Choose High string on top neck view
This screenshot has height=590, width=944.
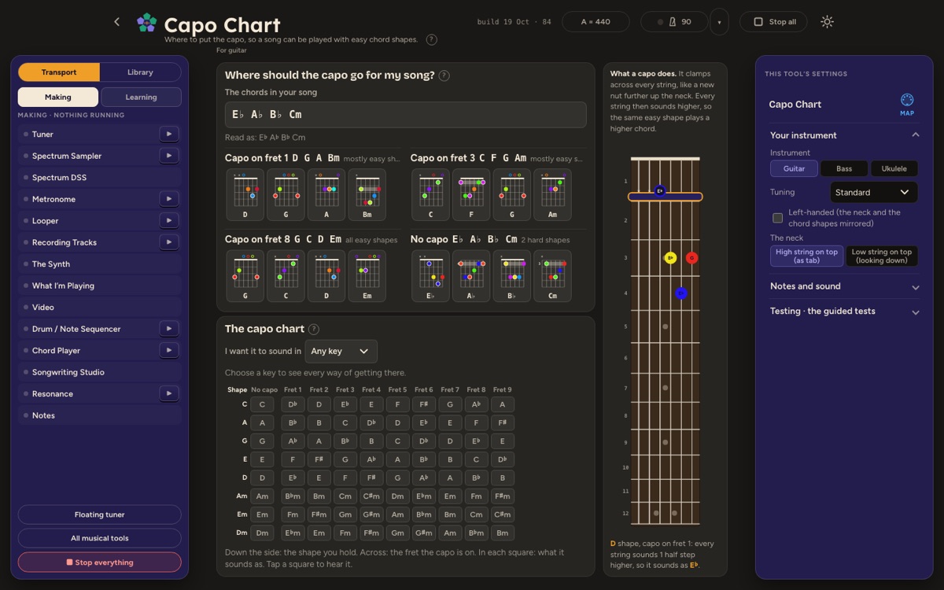click(x=806, y=256)
